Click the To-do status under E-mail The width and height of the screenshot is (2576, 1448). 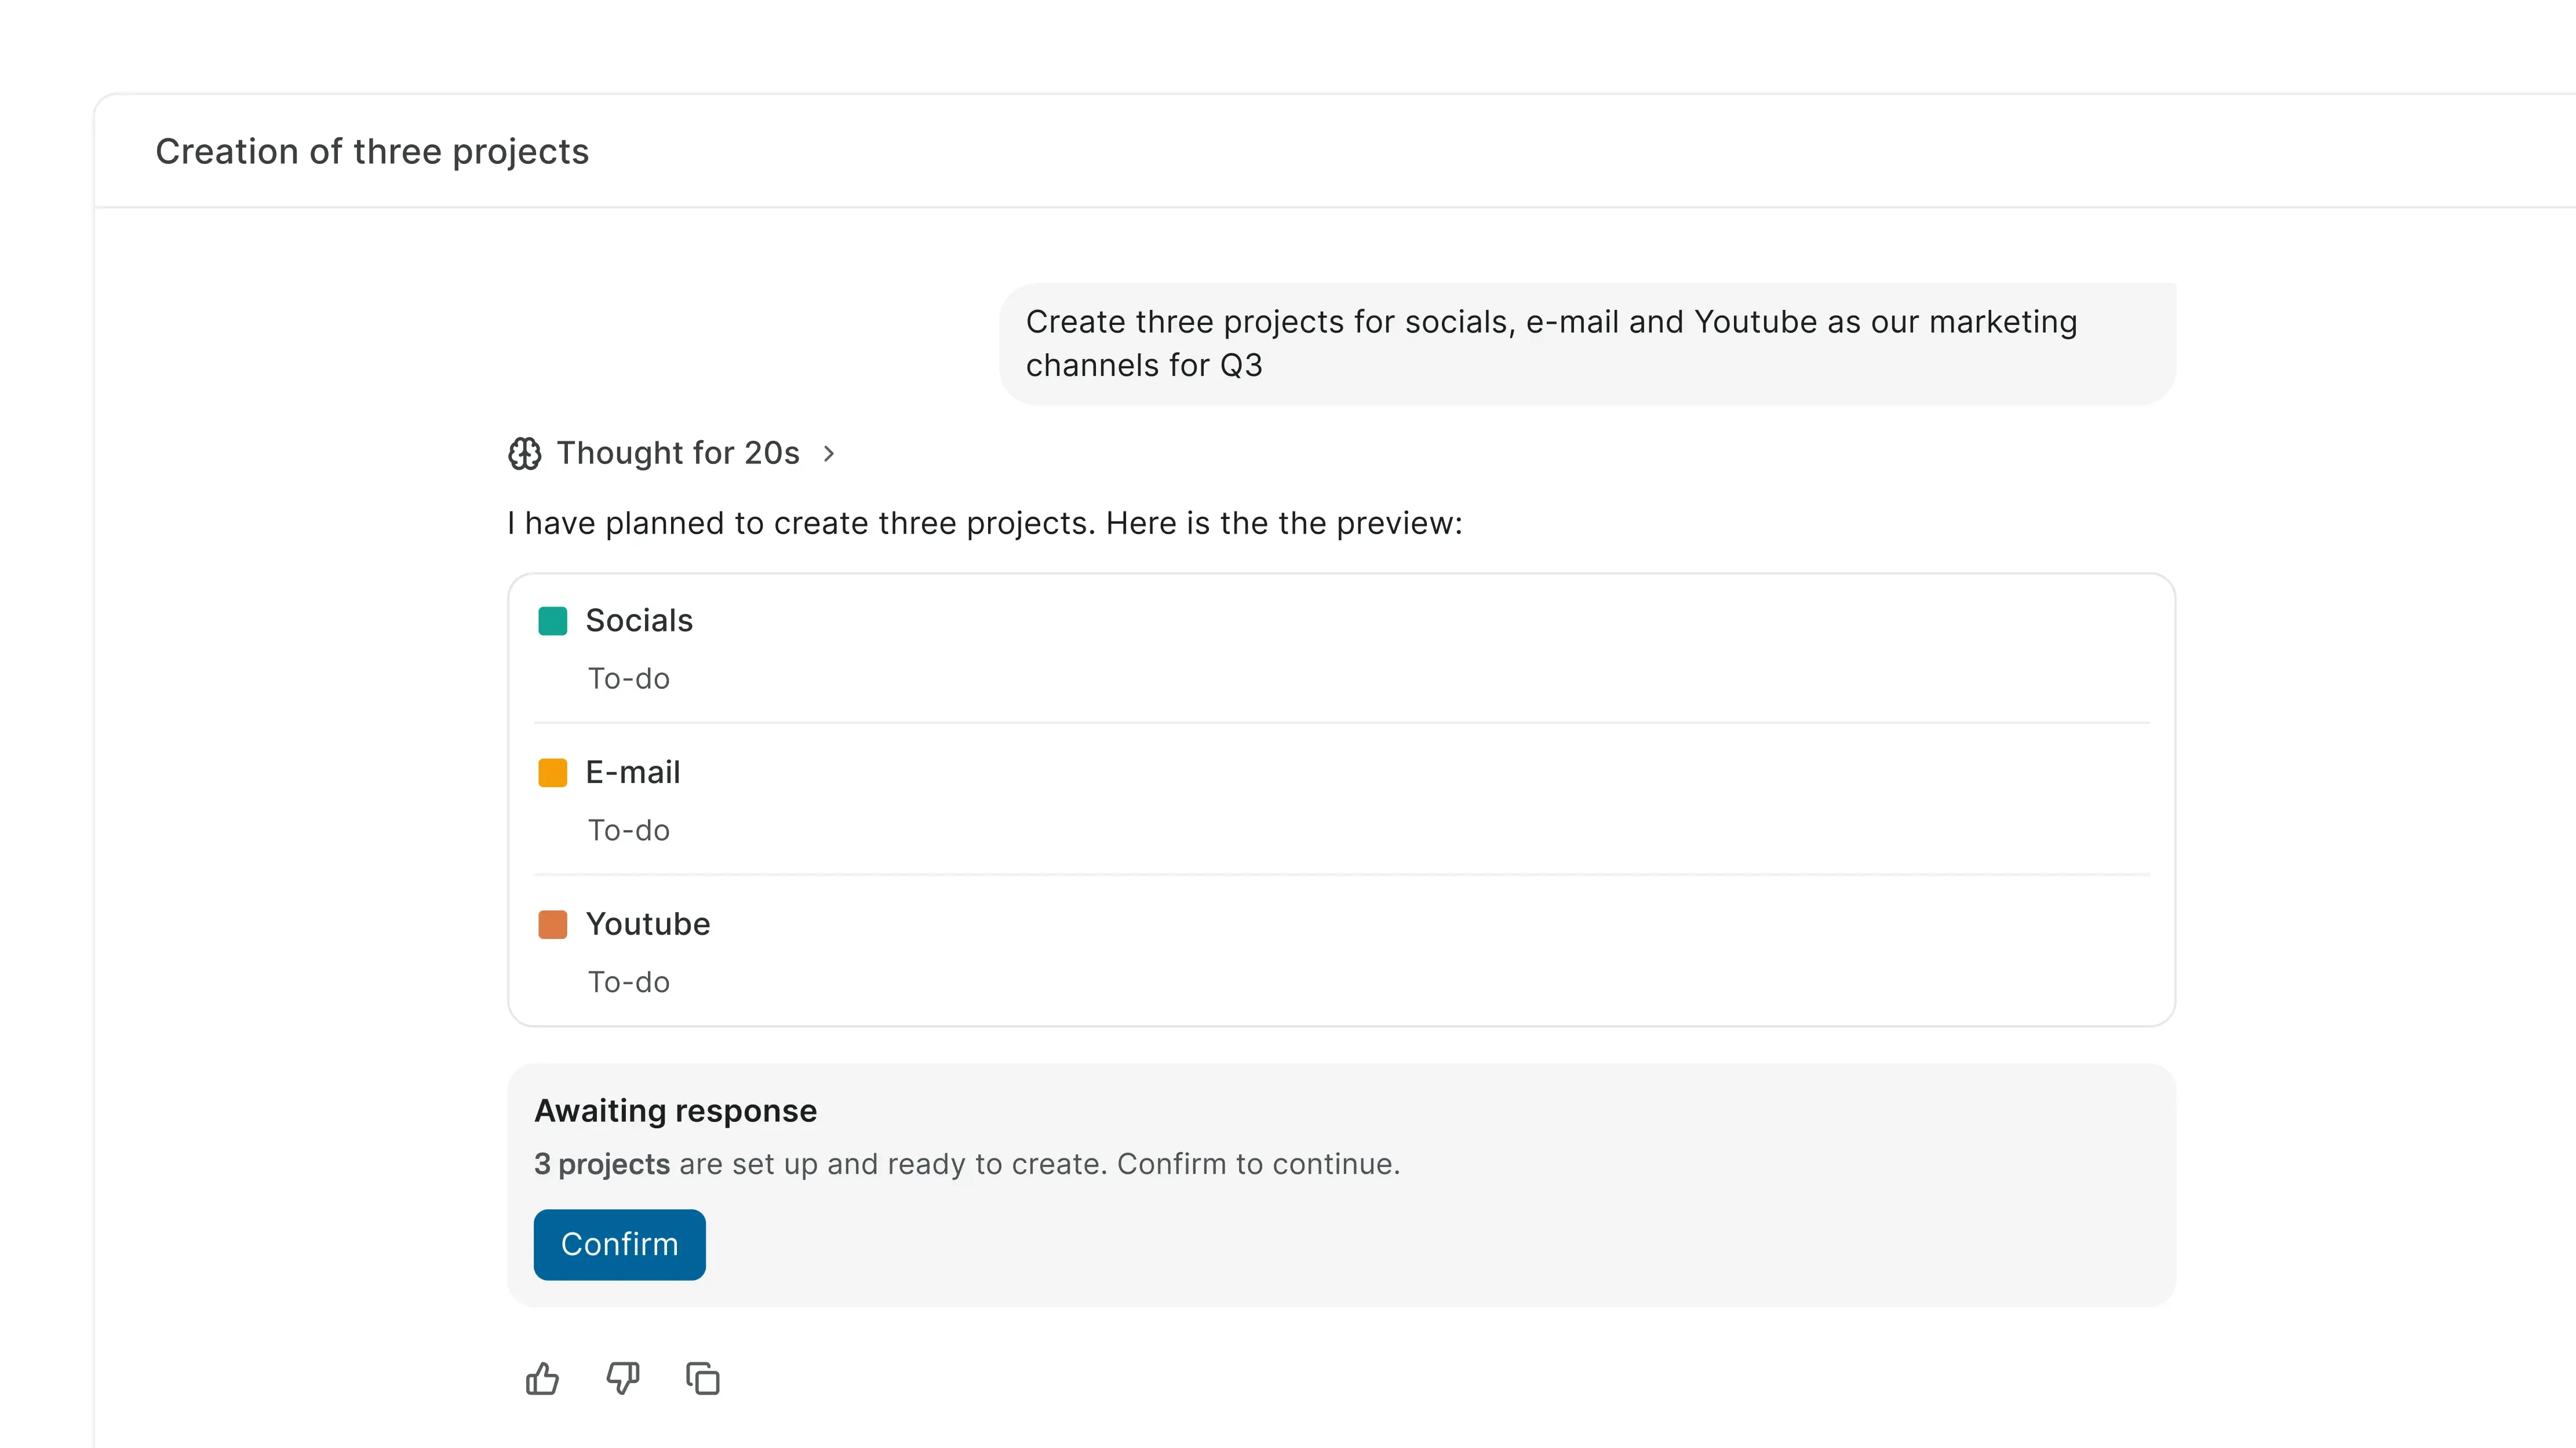pyautogui.click(x=628, y=829)
